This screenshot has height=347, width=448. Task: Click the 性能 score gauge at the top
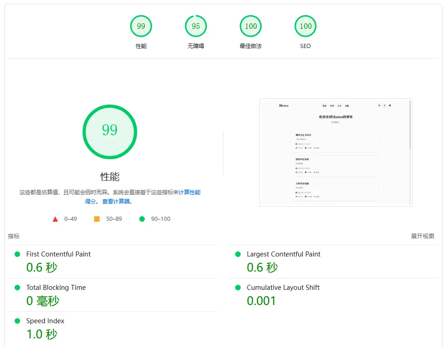141,26
